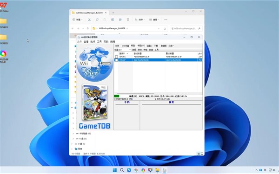Switch Explorer to large thumbnails view icon
The image size is (279, 174).
[202, 154]
